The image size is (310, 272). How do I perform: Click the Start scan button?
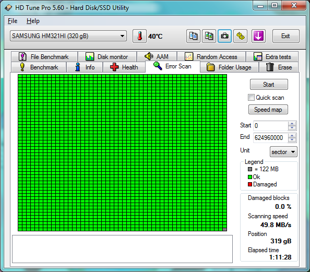269,85
